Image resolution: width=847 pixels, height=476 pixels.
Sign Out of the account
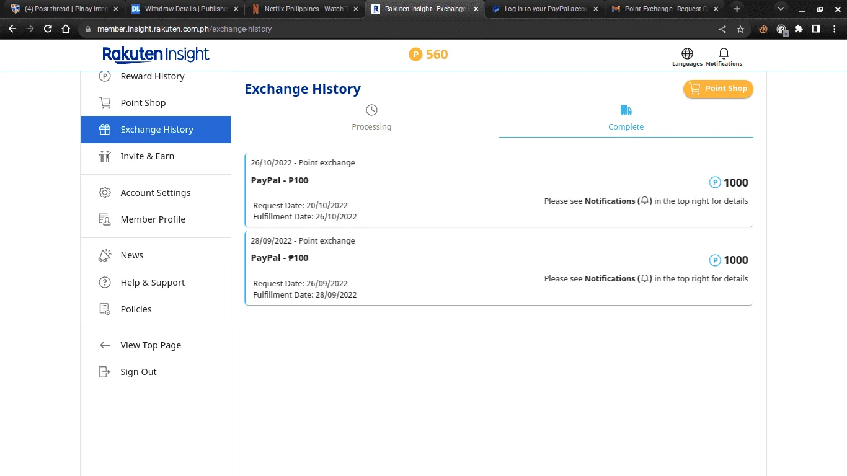pos(155,372)
